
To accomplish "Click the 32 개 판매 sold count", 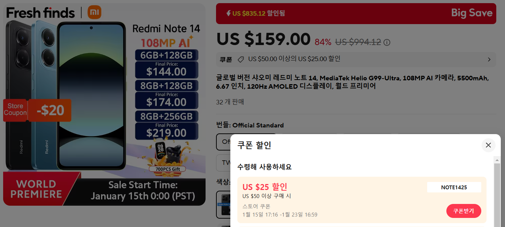I will point(230,102).
